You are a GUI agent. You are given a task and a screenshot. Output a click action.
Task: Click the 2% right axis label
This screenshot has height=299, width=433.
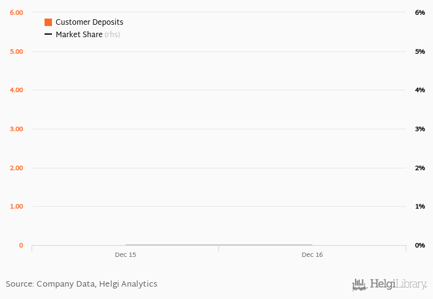420,168
